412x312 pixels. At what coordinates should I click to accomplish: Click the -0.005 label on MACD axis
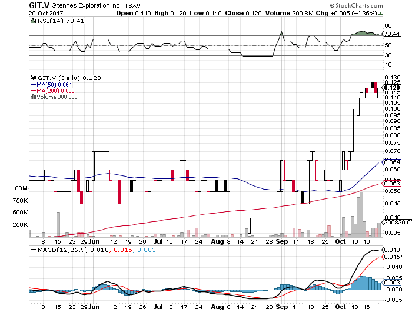(393, 300)
